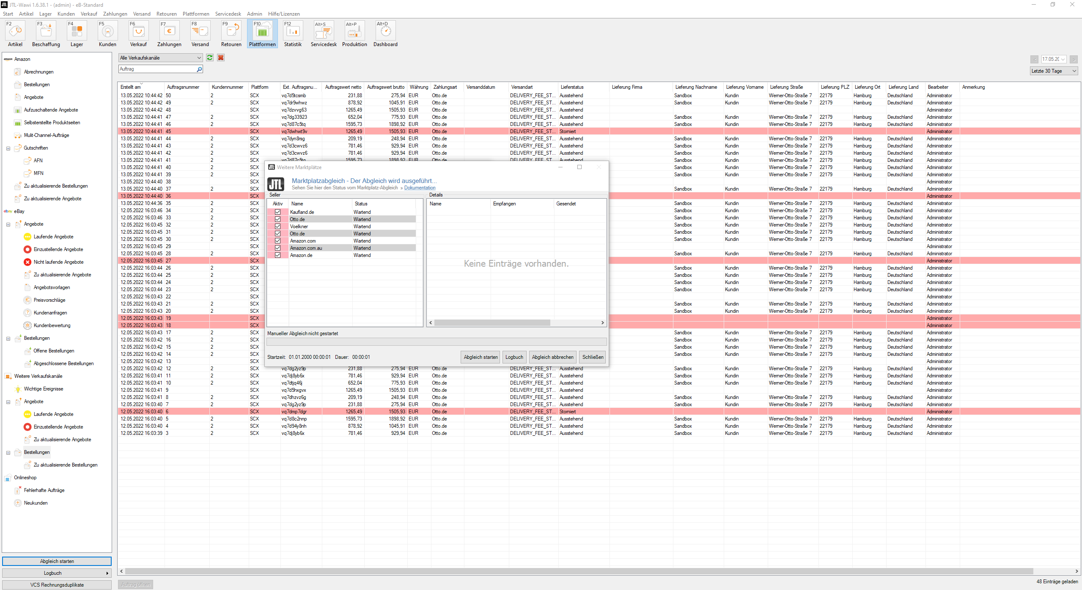Uncheck the Kaufland.de seller checkbox
1082x590 pixels.
[278, 212]
